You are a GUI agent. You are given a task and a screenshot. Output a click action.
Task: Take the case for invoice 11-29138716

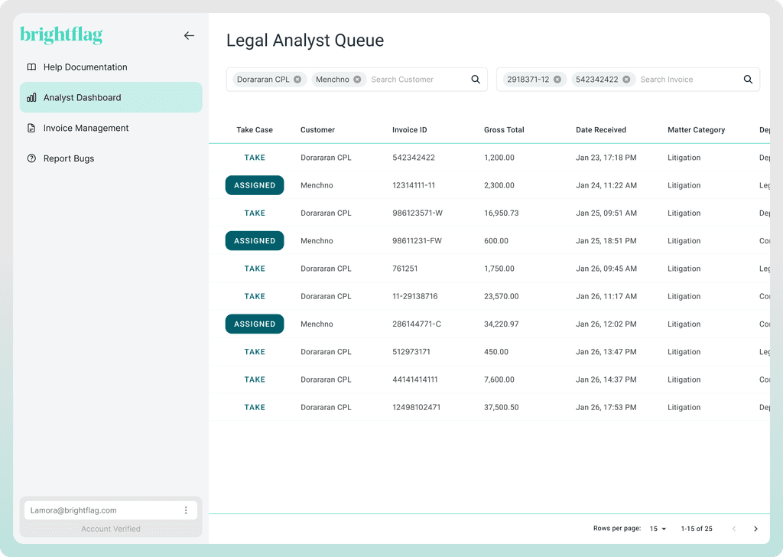pyautogui.click(x=255, y=296)
